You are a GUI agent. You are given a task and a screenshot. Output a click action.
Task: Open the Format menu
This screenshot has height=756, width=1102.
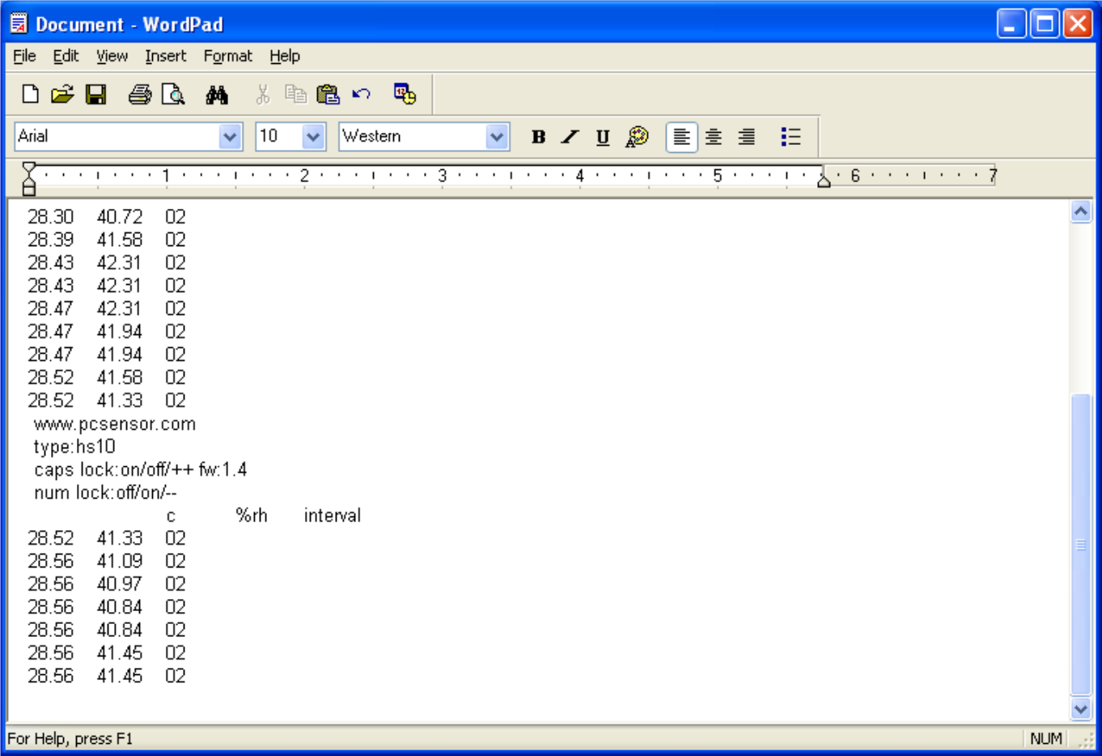[227, 56]
